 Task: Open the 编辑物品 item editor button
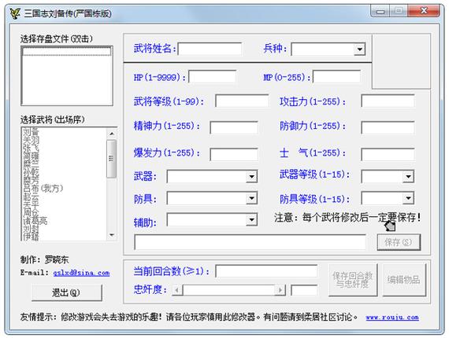(404, 280)
